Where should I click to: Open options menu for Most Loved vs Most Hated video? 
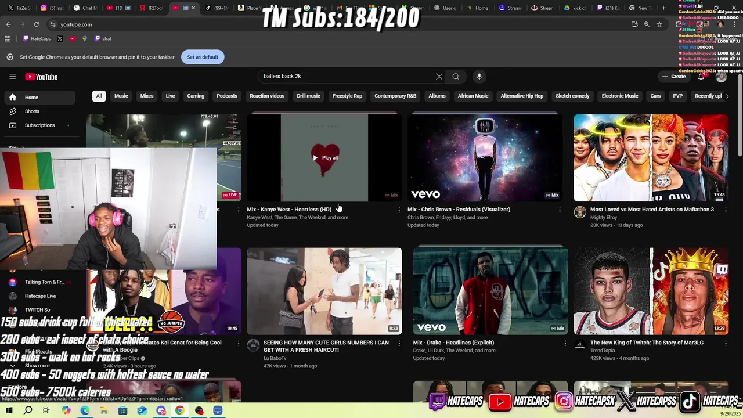tap(726, 210)
